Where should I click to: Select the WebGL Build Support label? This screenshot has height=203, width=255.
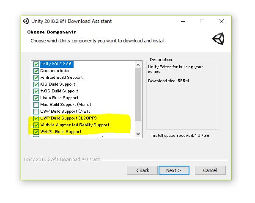pyautogui.click(x=61, y=132)
